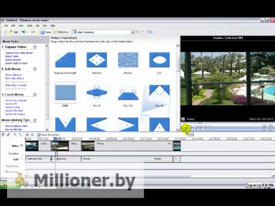Viewport: 275px width, 206px height.
Task: Step to the next frame
Action: [205, 128]
